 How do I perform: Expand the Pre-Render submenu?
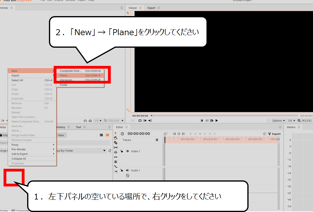pos(32,149)
